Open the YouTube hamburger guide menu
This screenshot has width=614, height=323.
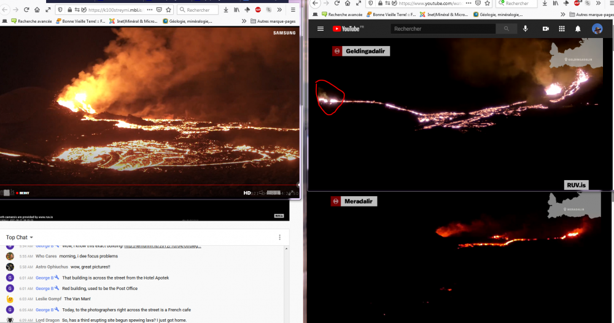pyautogui.click(x=320, y=29)
